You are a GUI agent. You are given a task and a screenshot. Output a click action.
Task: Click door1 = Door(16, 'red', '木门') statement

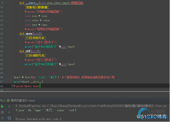coord(37,77)
